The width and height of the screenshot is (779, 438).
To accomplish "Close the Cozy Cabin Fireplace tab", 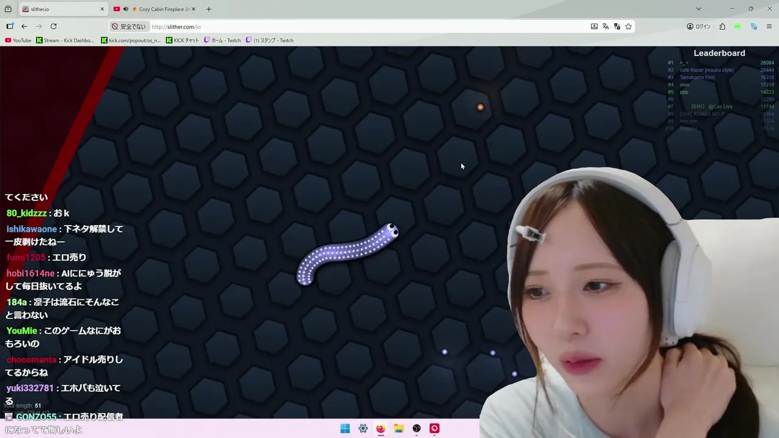I will 193,9.
